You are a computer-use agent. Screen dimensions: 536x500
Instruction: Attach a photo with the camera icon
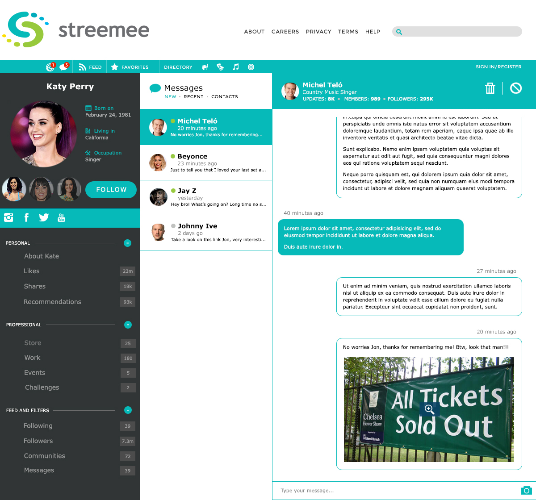coord(526,491)
